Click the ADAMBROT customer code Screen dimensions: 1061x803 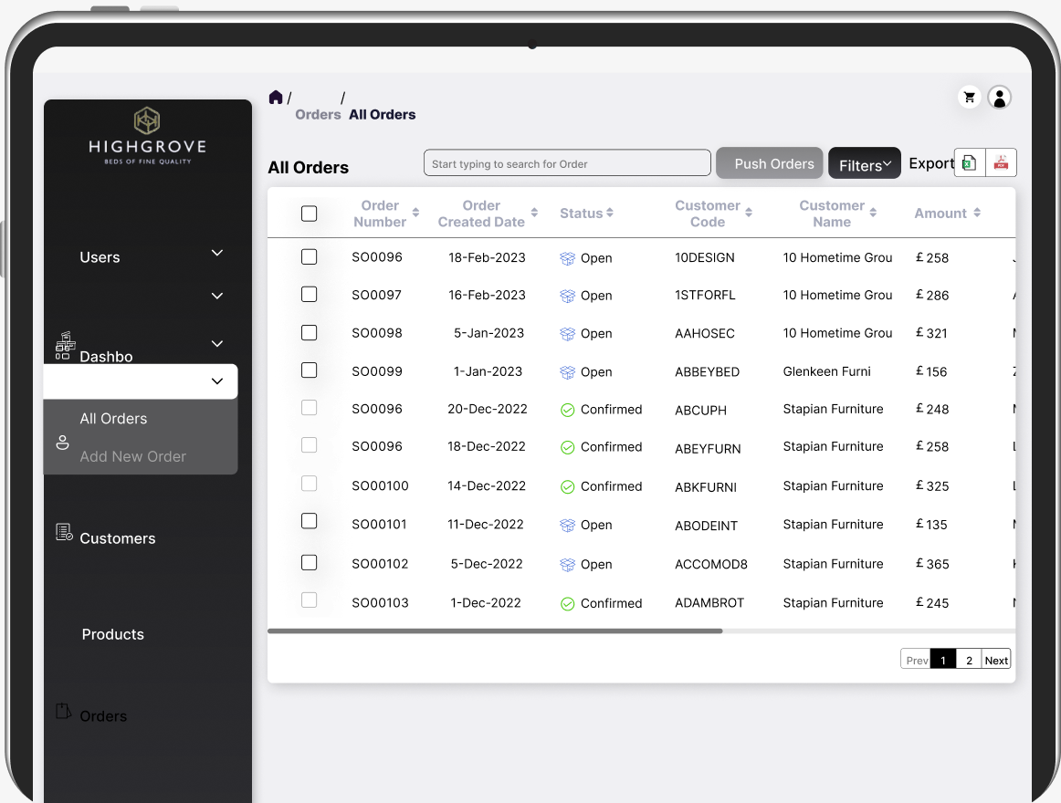click(709, 603)
